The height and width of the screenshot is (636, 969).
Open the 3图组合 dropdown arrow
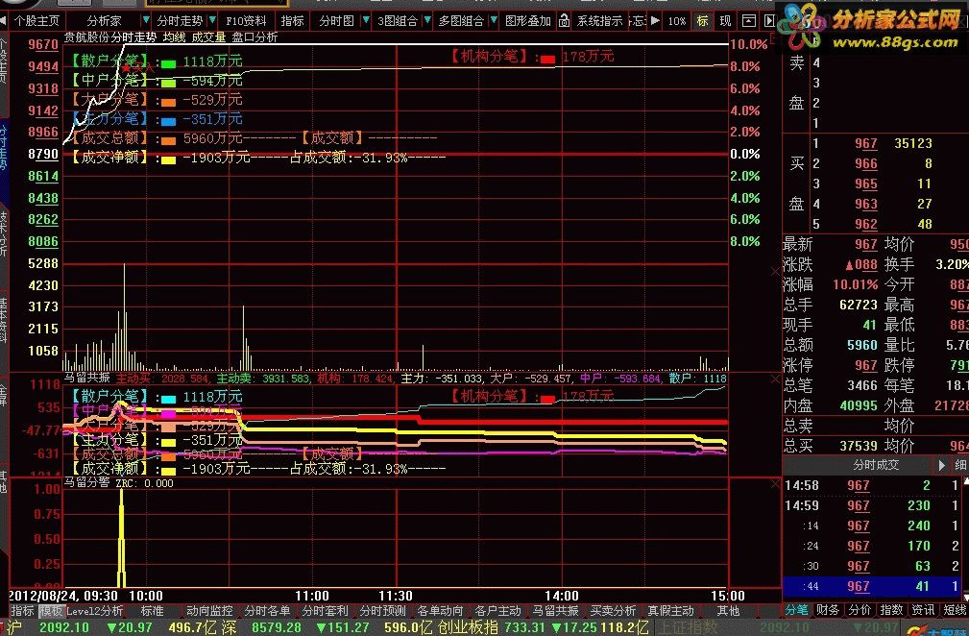point(427,21)
